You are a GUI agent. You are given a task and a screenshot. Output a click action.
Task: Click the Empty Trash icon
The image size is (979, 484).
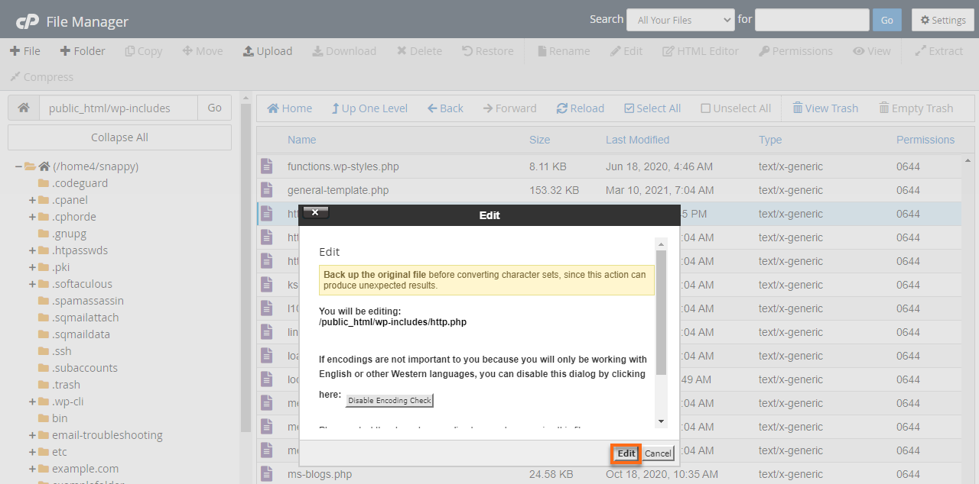pos(916,108)
